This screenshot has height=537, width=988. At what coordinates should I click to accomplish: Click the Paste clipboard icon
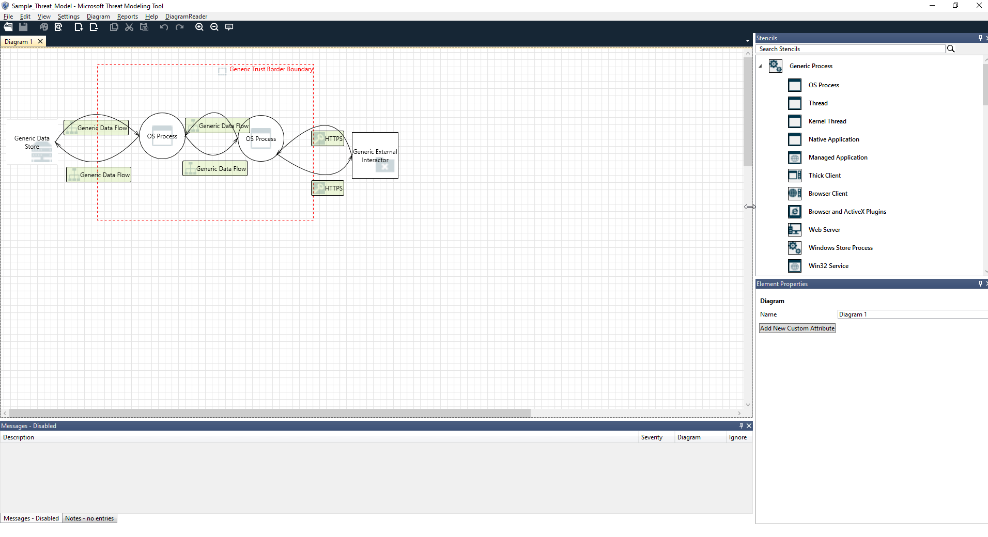tap(144, 27)
